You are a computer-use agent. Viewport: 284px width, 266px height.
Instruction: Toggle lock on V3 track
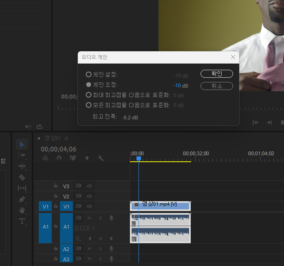pyautogui.click(x=56, y=186)
